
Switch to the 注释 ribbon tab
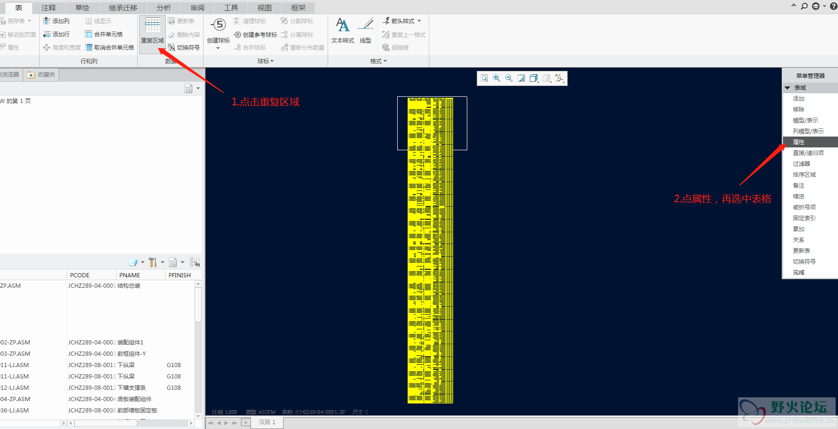coord(49,8)
